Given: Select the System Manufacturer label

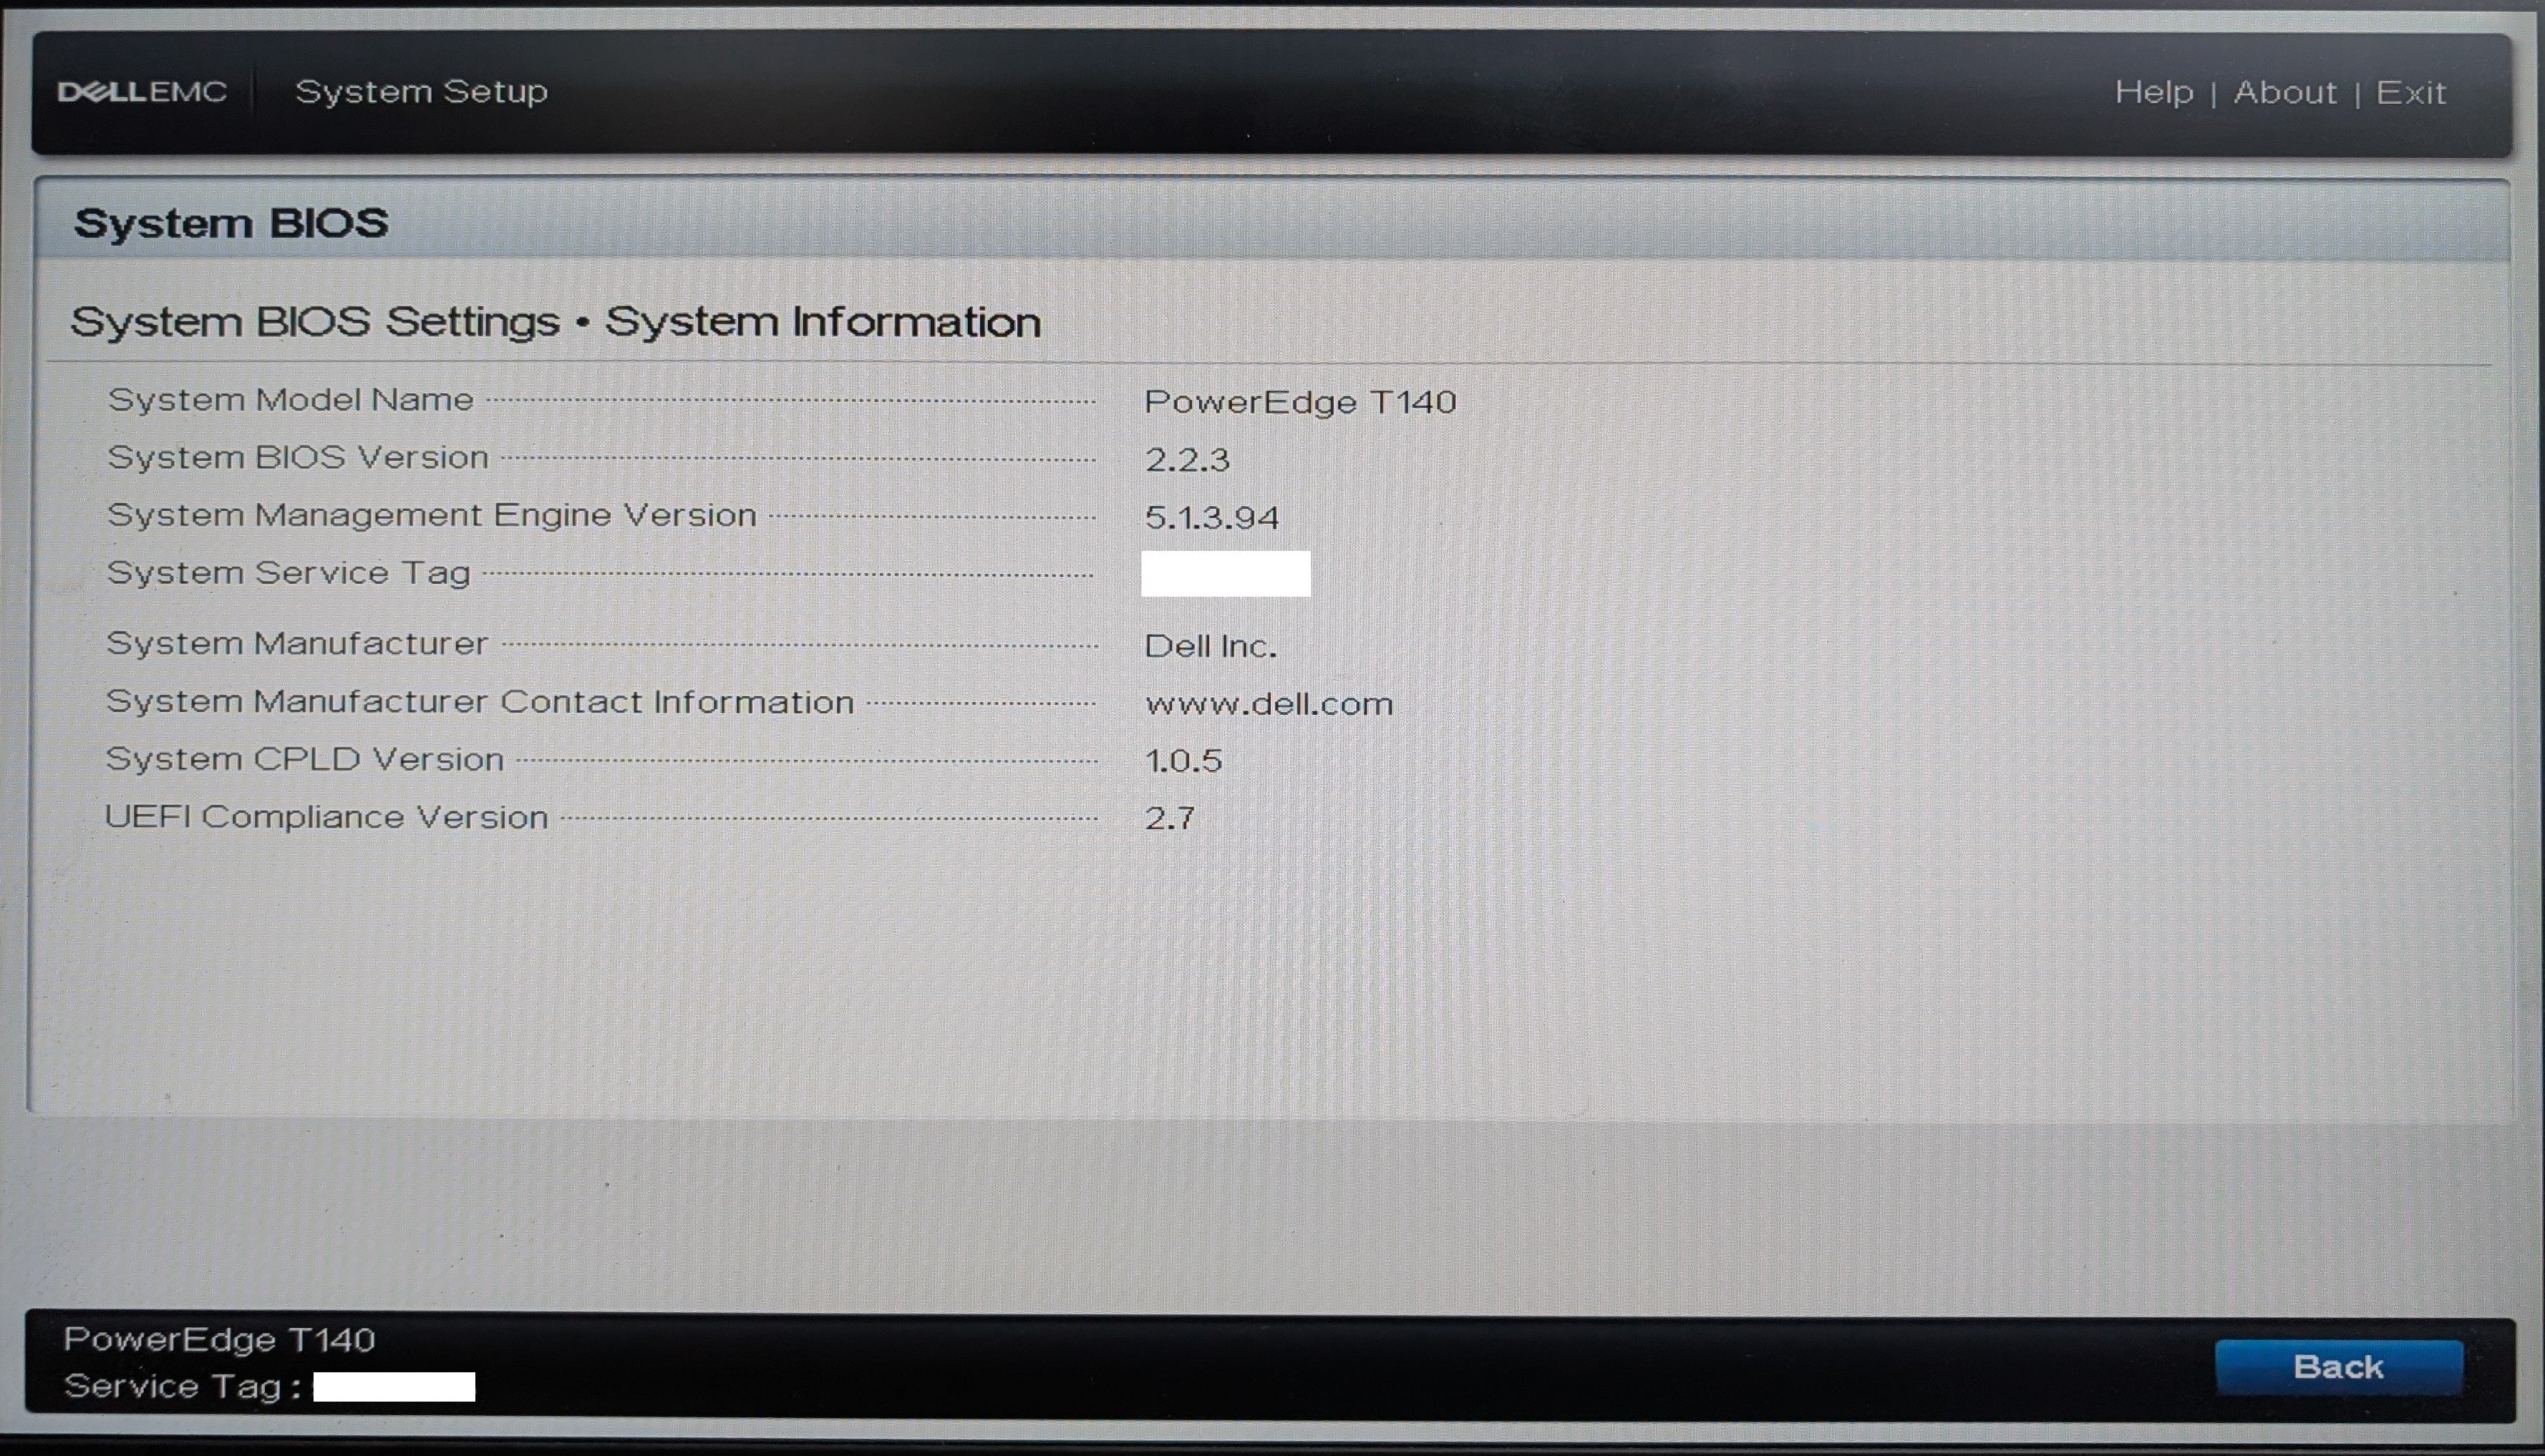Looking at the screenshot, I should click(x=297, y=643).
